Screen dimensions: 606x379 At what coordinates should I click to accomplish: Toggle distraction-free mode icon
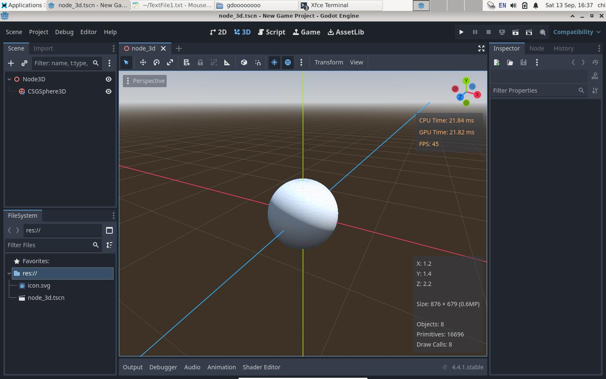[481, 48]
